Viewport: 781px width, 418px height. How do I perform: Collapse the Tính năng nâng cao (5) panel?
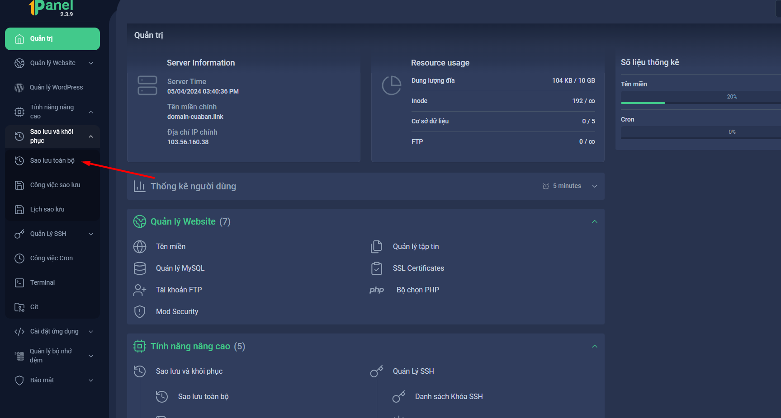coord(595,346)
